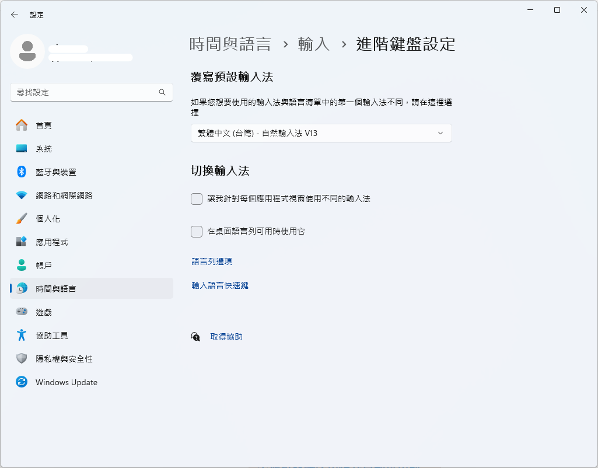Select 個人化 in the sidebar
Image resolution: width=598 pixels, height=468 pixels.
point(92,219)
